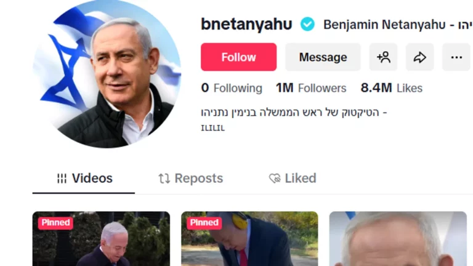This screenshot has width=473, height=266.
Task: Click the blue verified badge icon
Action: pyautogui.click(x=307, y=25)
